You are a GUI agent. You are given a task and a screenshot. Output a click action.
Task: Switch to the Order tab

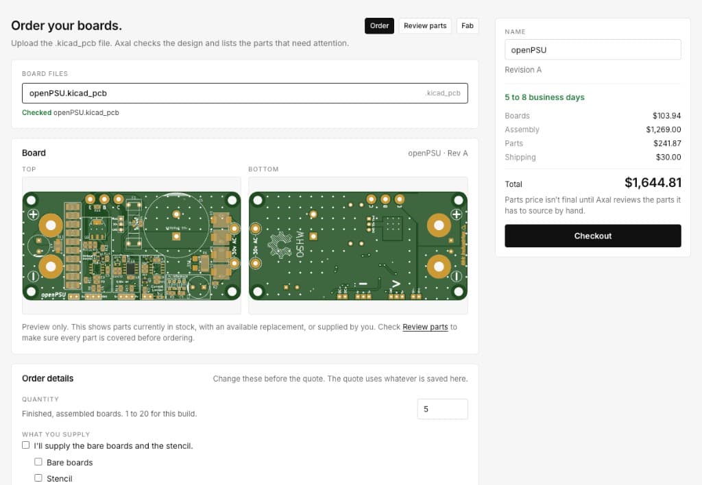click(x=379, y=26)
